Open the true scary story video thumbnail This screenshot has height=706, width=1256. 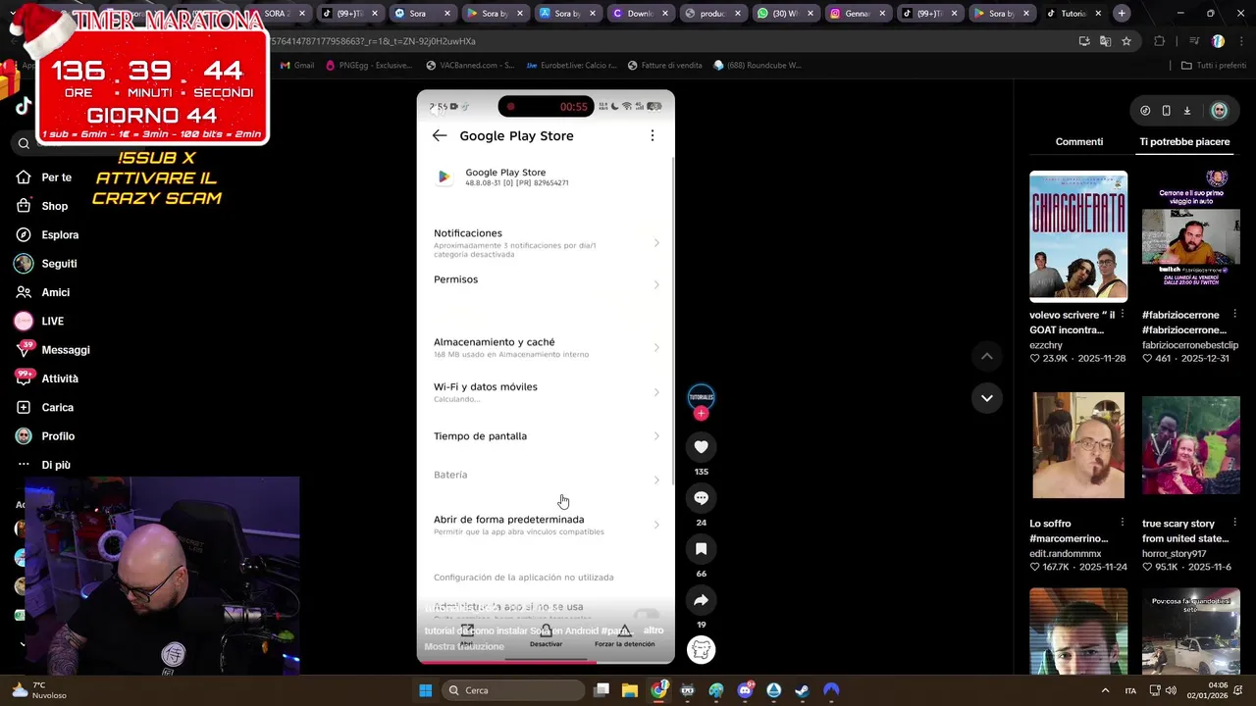1190,445
